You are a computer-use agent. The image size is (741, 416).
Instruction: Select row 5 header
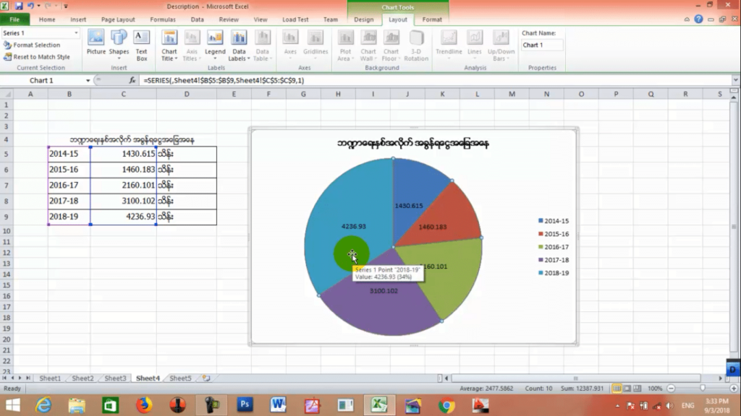(7, 154)
